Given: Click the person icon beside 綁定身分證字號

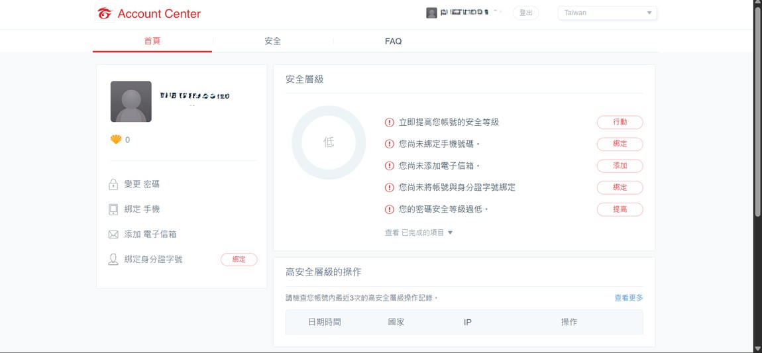Looking at the screenshot, I should click(113, 260).
